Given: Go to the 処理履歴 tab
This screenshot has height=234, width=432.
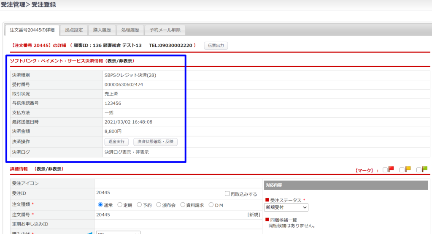Looking at the screenshot, I should pyautogui.click(x=130, y=30).
